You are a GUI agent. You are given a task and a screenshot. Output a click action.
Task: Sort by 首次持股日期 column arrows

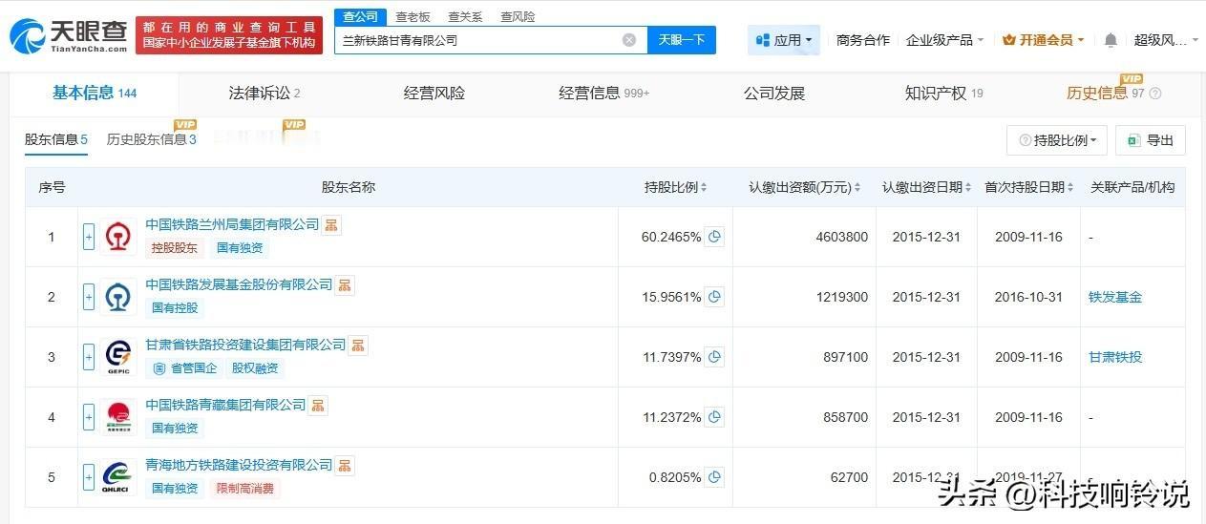(1070, 188)
